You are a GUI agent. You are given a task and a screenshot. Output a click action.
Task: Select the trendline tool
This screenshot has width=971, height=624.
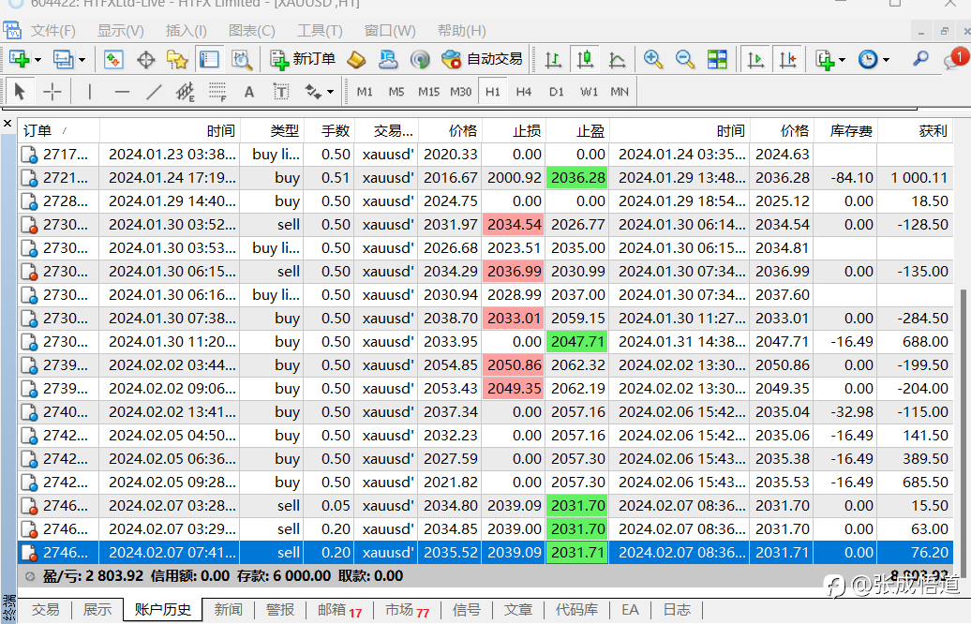click(154, 92)
